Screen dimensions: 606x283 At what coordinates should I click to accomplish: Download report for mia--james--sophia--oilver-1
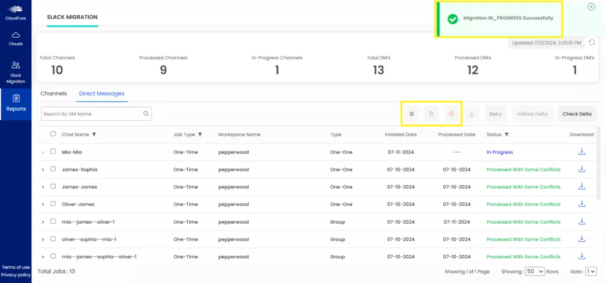(x=582, y=256)
